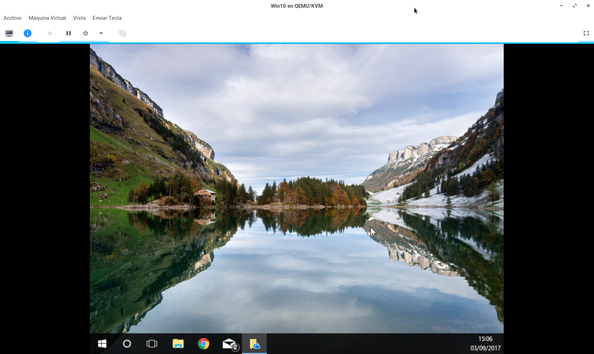Click the Cortana circle search icon
This screenshot has width=594, height=354.
(127, 344)
